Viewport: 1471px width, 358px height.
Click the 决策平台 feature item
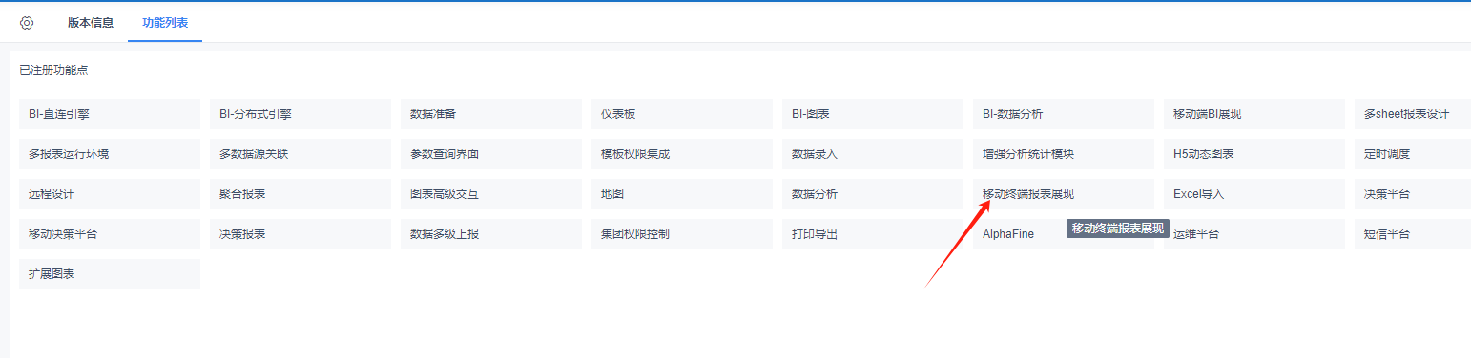[x=1413, y=194]
